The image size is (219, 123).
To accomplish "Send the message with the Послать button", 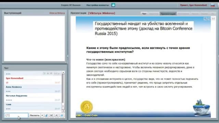I will tap(35, 115).
